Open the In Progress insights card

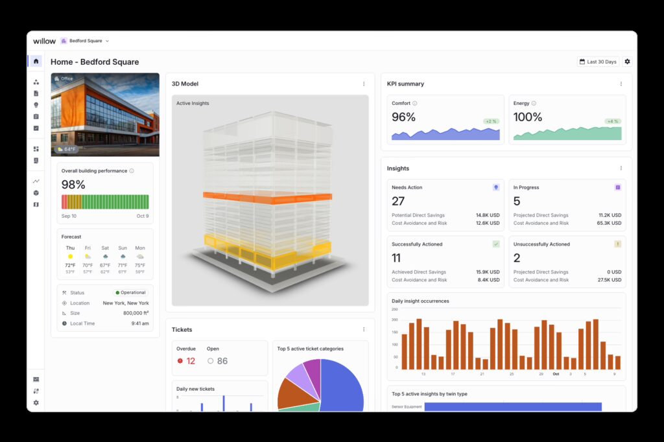(x=567, y=205)
